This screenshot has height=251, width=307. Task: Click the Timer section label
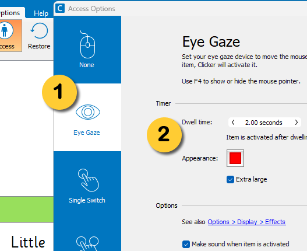[163, 103]
